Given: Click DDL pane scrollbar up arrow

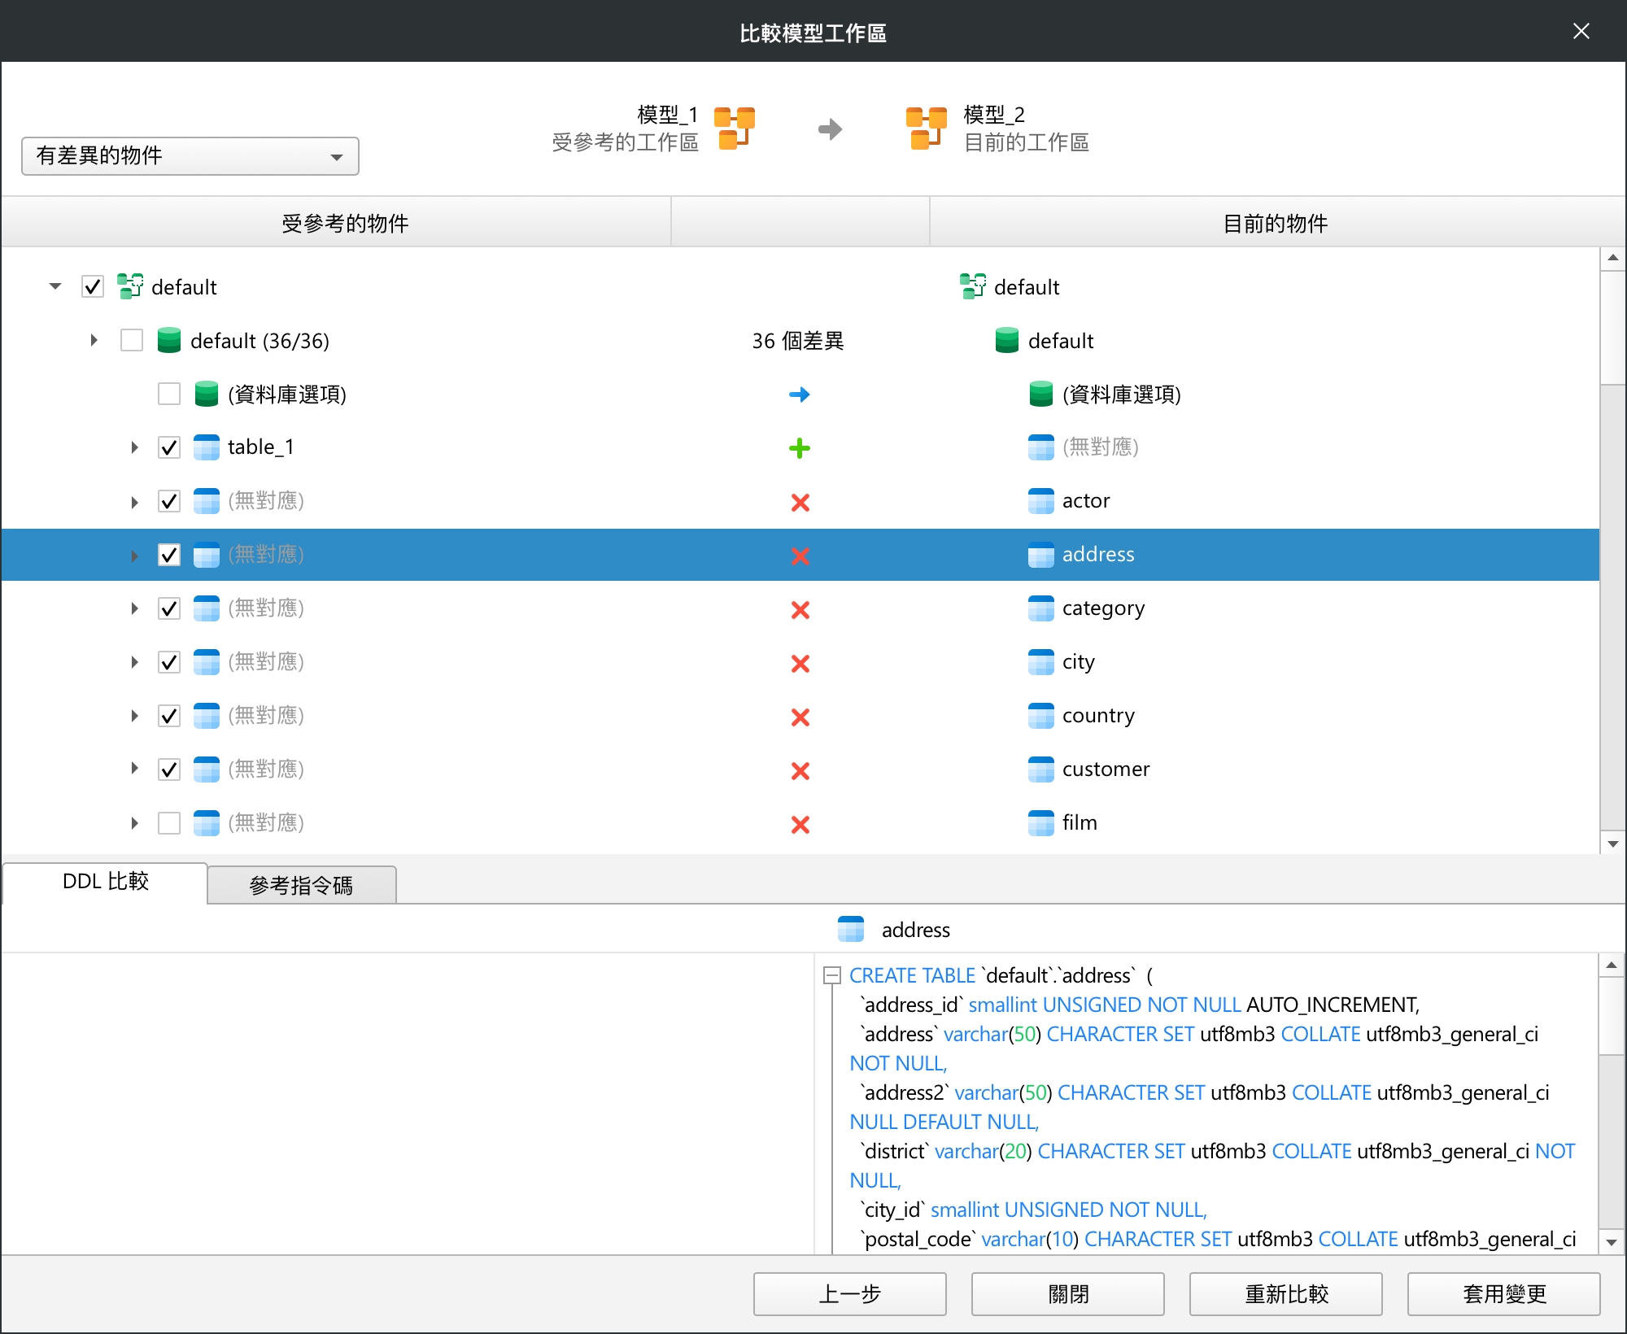Looking at the screenshot, I should (1612, 966).
